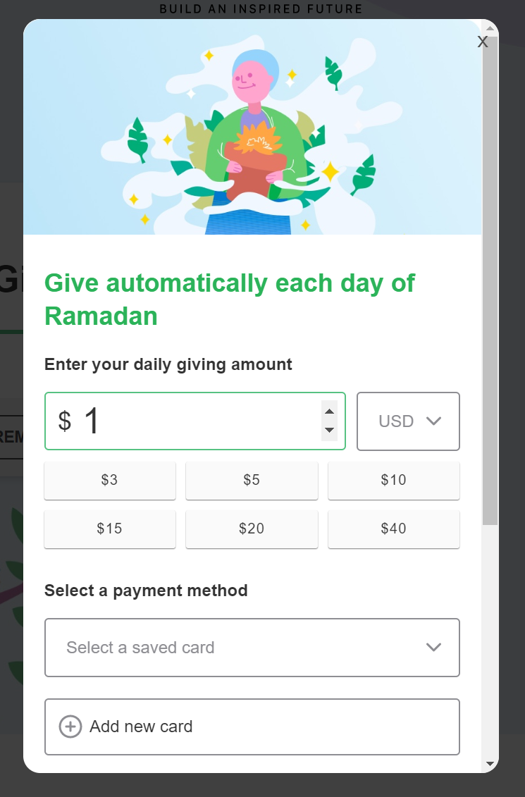Select the $10 daily amount
The image size is (525, 797).
click(x=394, y=481)
